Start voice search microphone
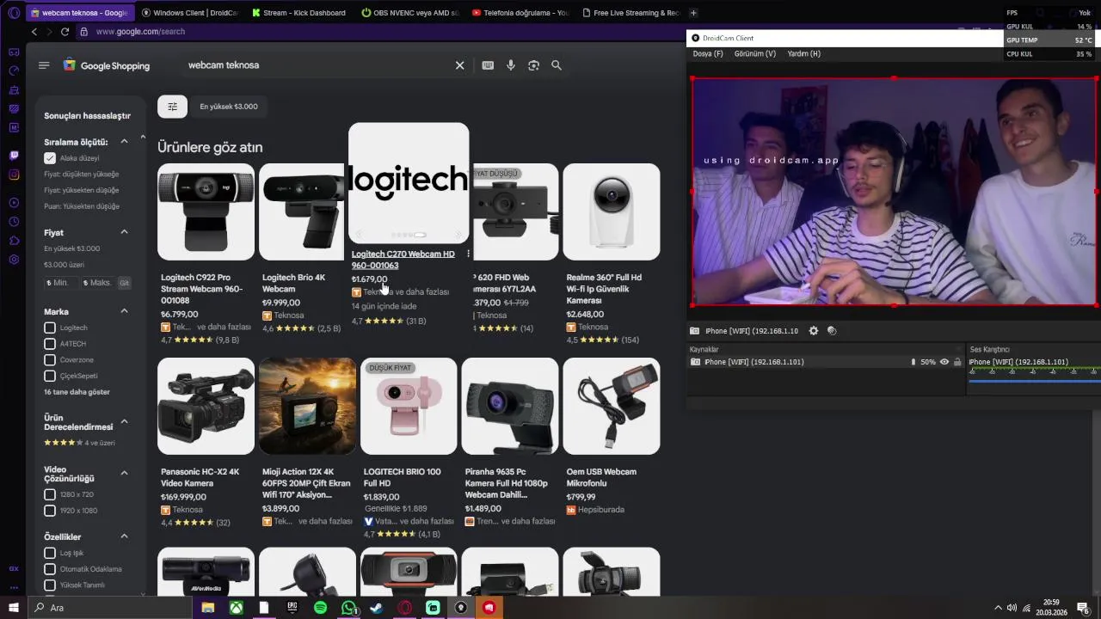 coord(511,65)
